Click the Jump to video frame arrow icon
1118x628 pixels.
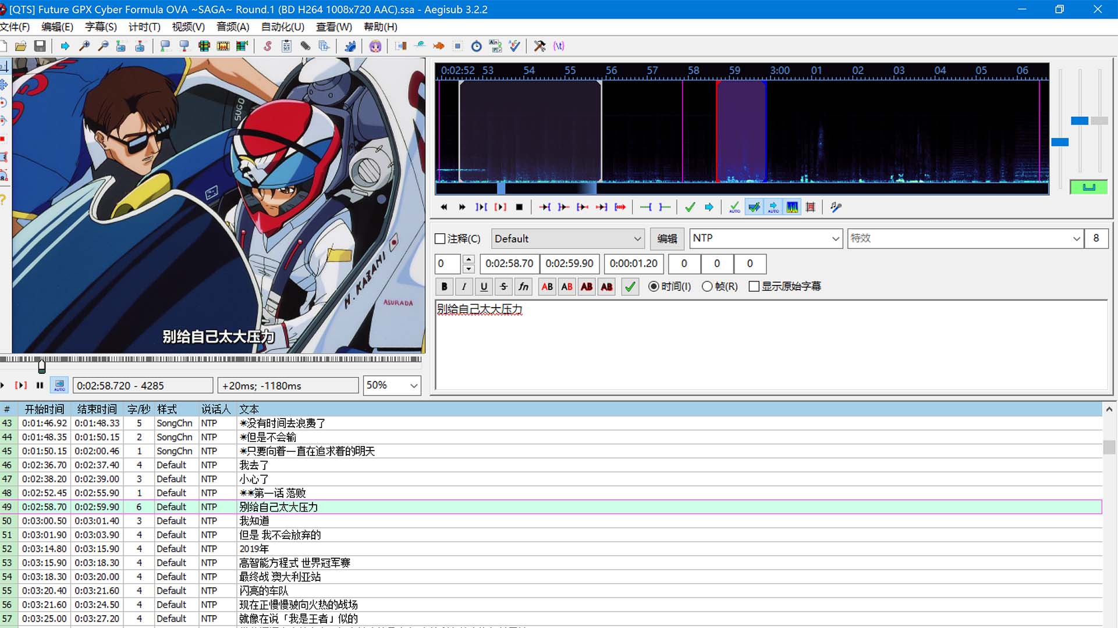pyautogui.click(x=65, y=46)
